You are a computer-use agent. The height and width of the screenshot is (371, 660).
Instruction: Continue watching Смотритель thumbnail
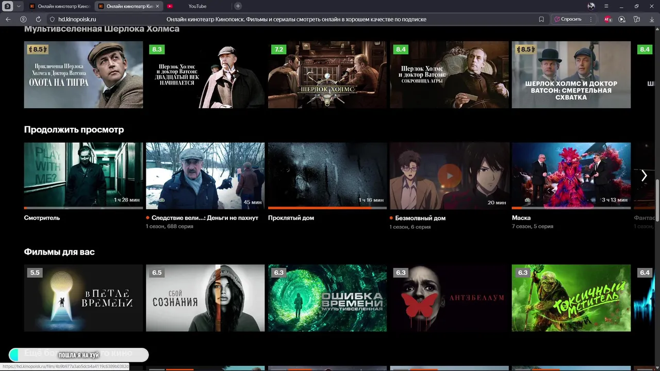[84, 175]
